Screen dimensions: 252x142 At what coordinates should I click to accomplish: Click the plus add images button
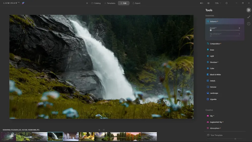pos(87,3)
